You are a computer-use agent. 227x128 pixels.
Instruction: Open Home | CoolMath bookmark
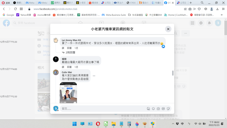[176, 15]
